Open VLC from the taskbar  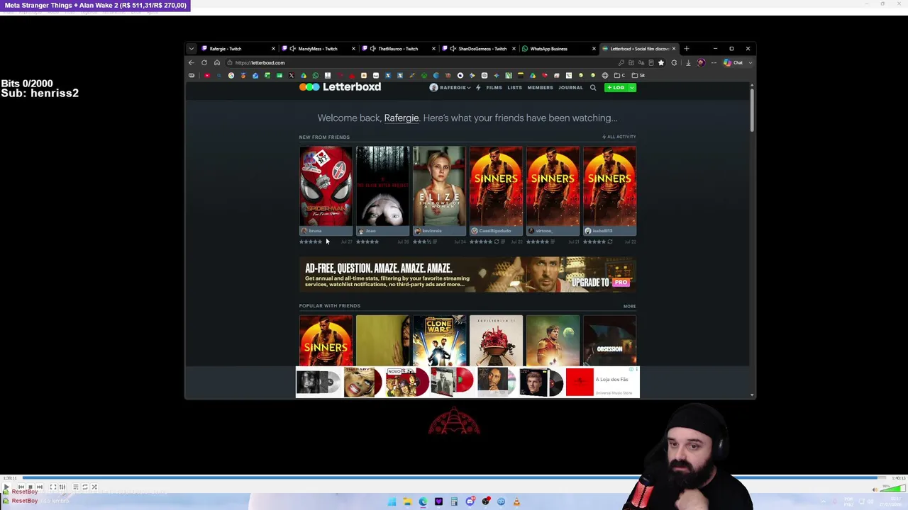point(516,501)
